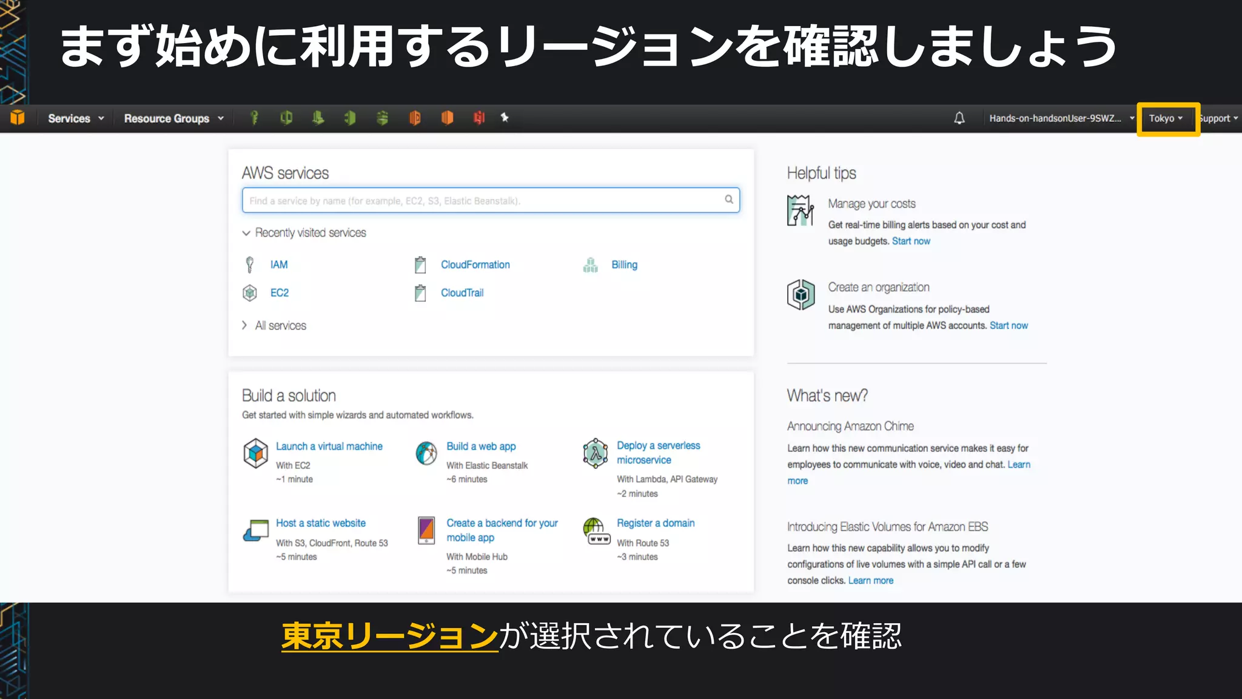Click the CloudFormation clipboard icon
Viewport: 1242px width, 699px height.
(420, 265)
